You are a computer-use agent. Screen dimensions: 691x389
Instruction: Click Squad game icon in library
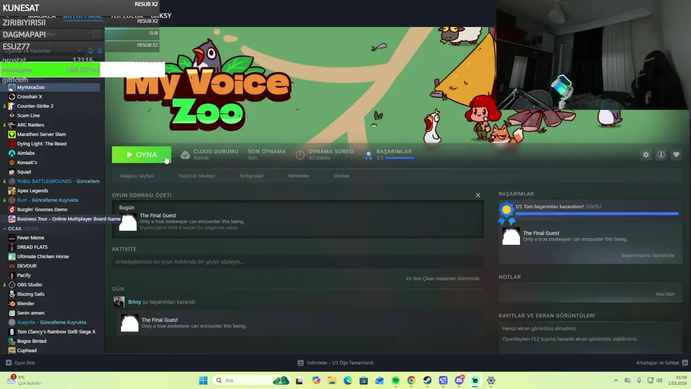pos(12,172)
